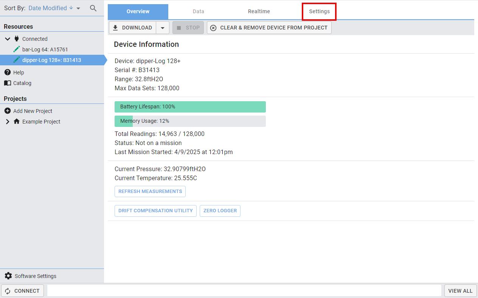
Task: Click the Projects heading
Action: pyautogui.click(x=15, y=99)
